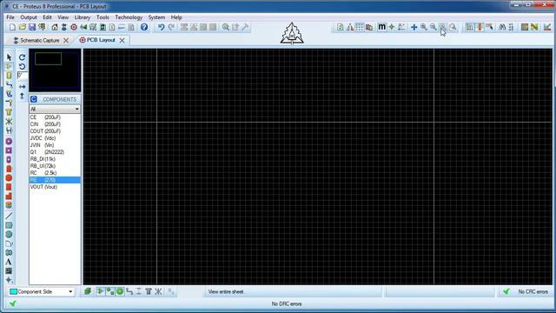Select the Round Through-hole Pad tool

click(9, 141)
